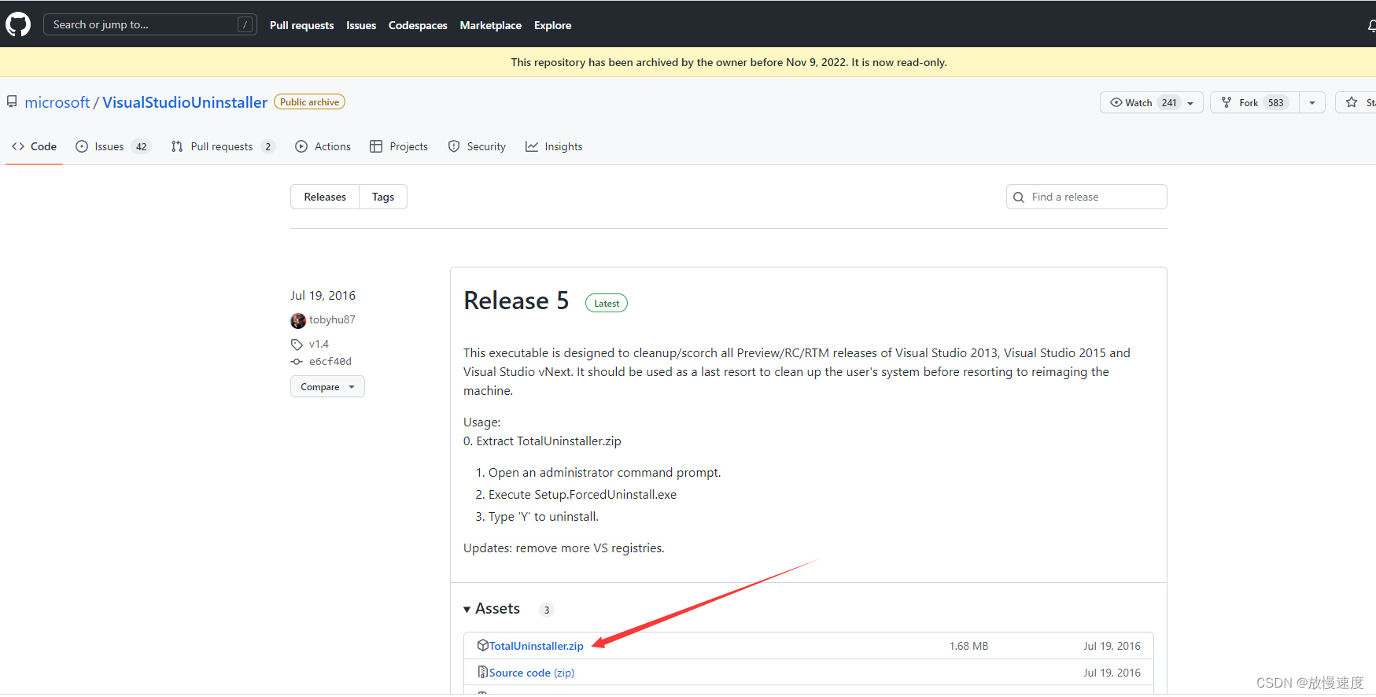
Task: Click tobyhu87 avatar image
Action: coord(298,320)
